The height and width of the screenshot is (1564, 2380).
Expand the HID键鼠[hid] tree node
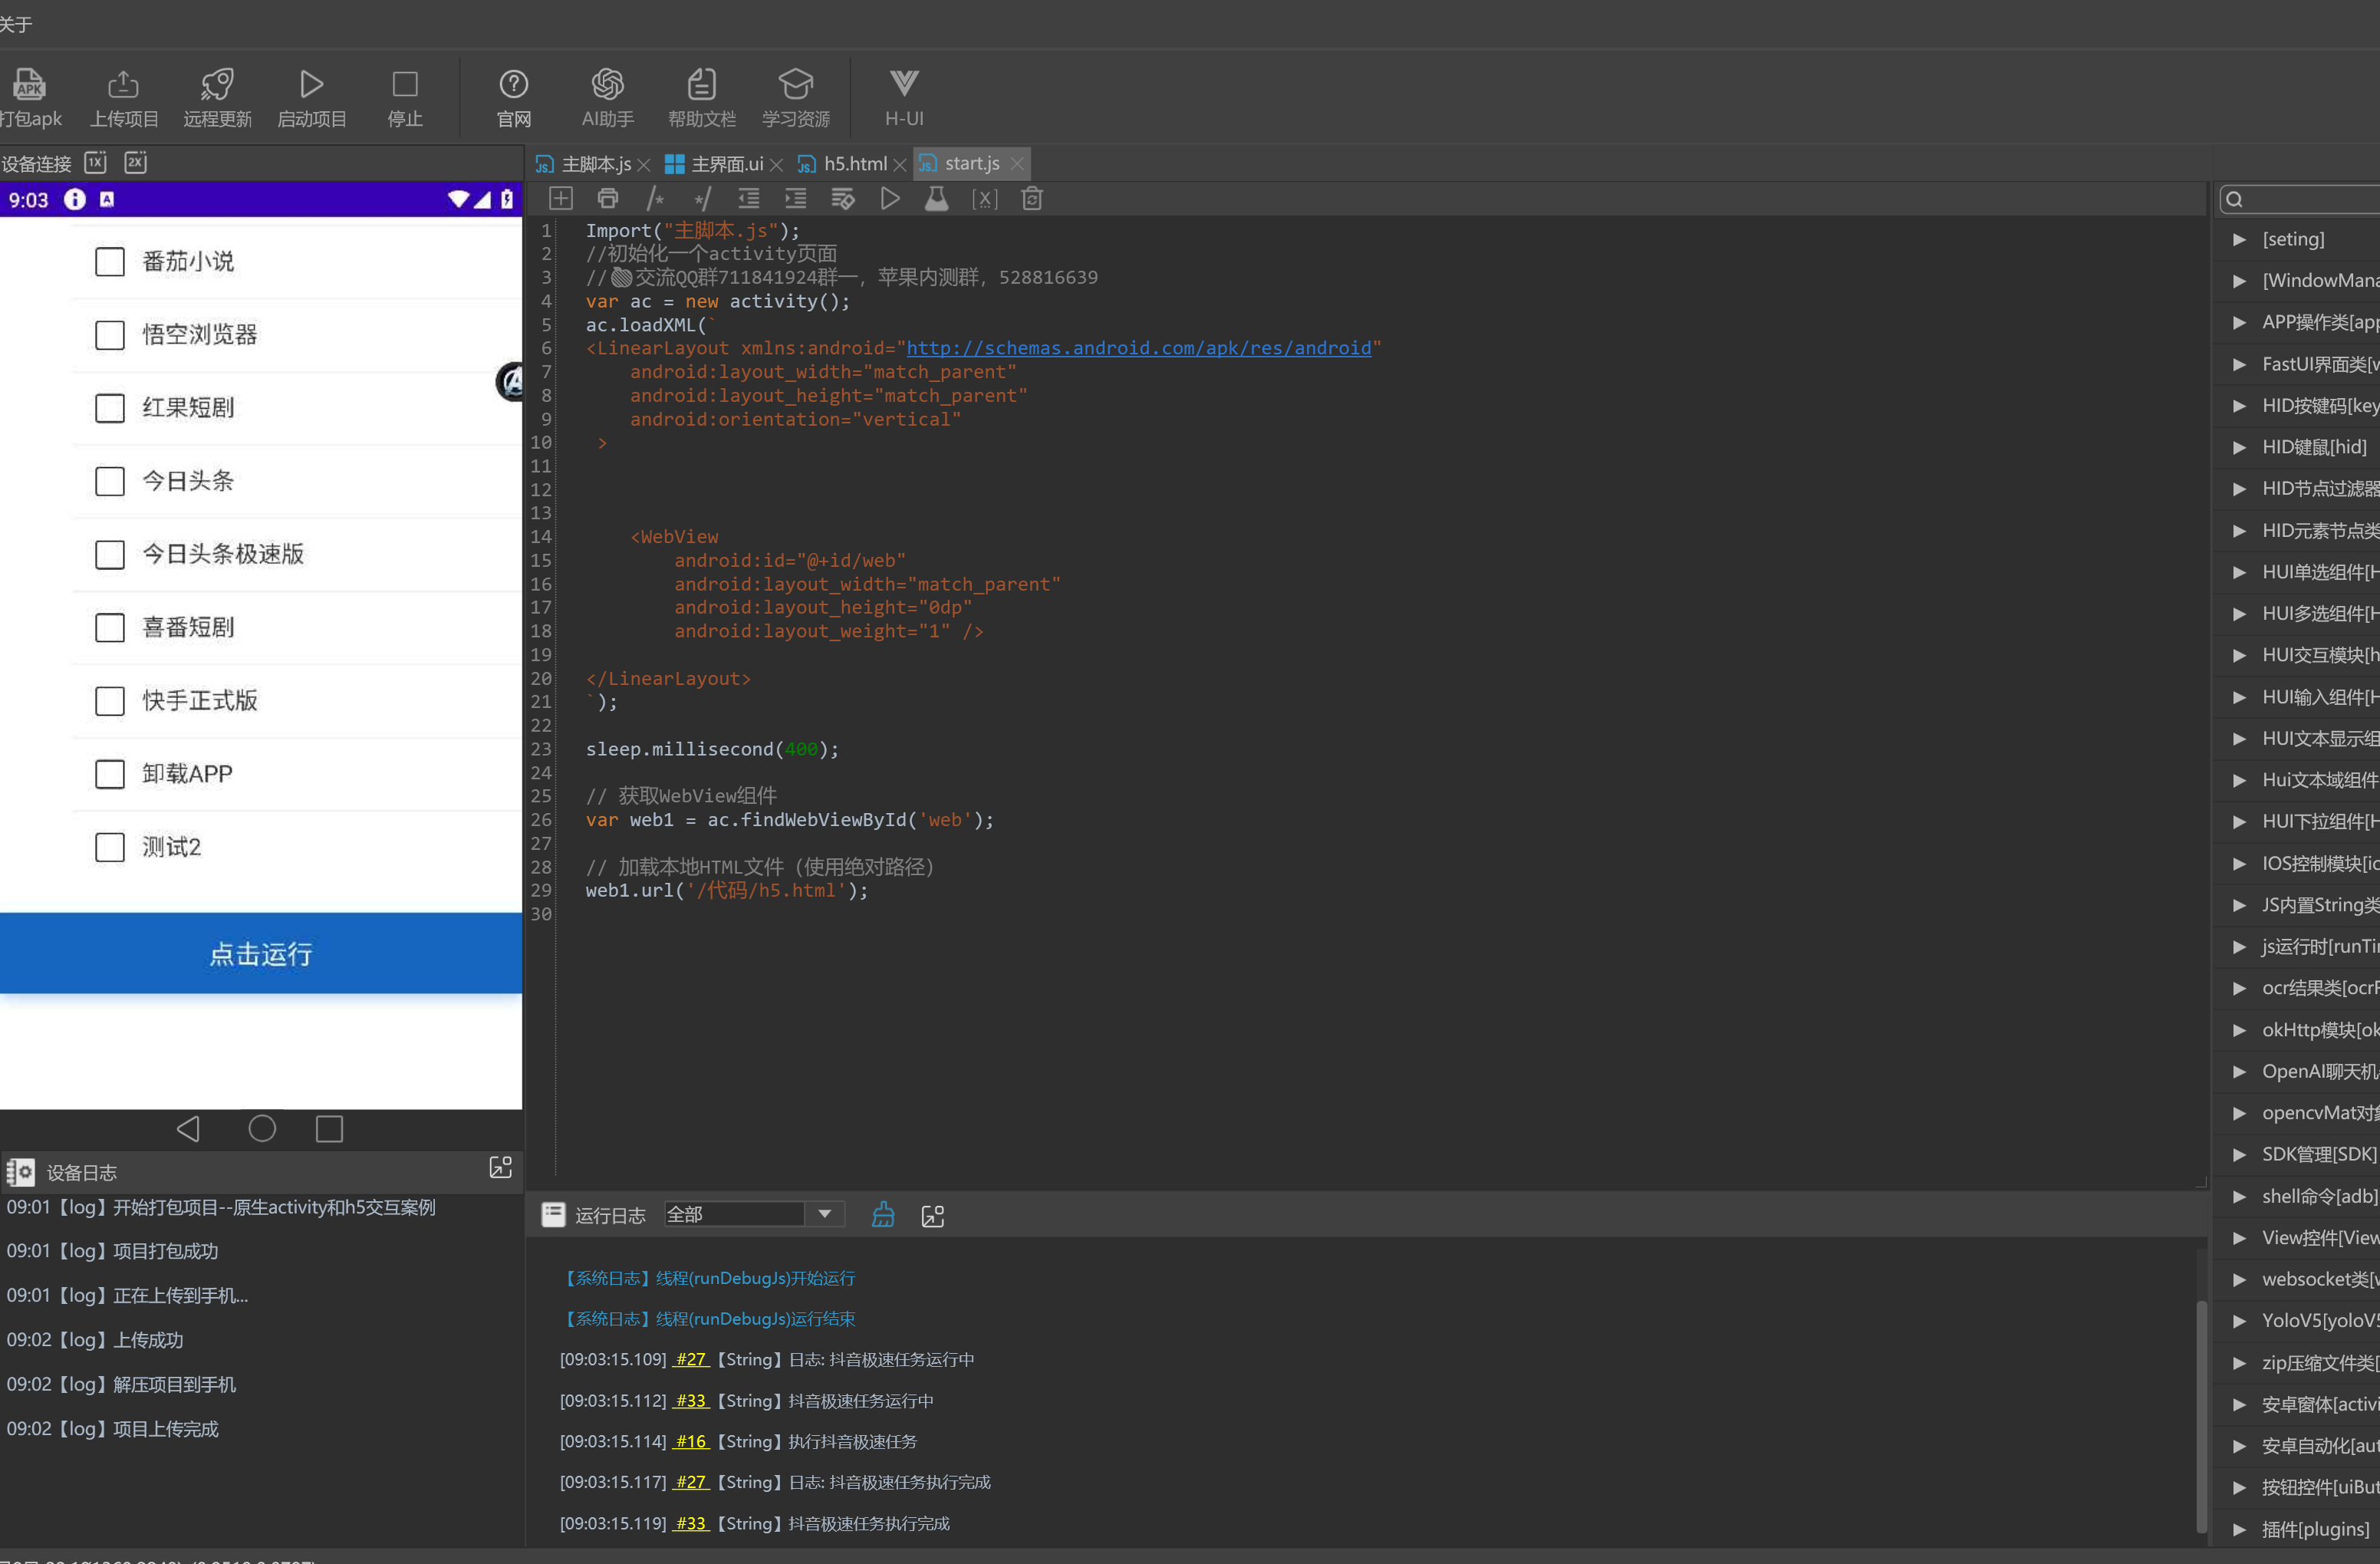(2239, 447)
